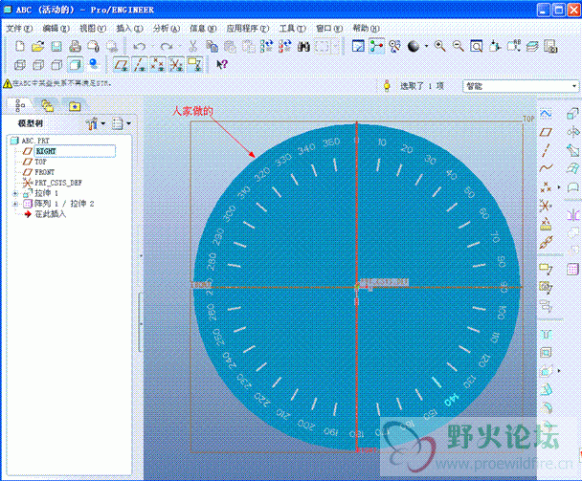The height and width of the screenshot is (481, 582).
Task: Create a datum axis from right toolbar
Action: (546, 150)
